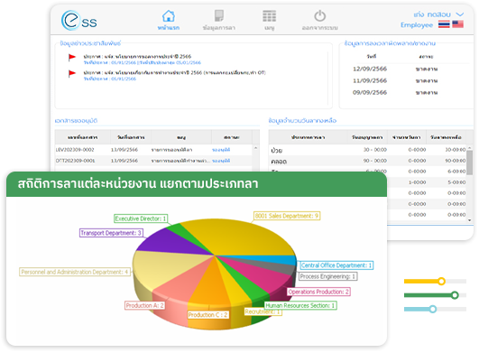Click the logout power icon
Image resolution: width=479 pixels, height=353 pixels.
[x=319, y=16]
